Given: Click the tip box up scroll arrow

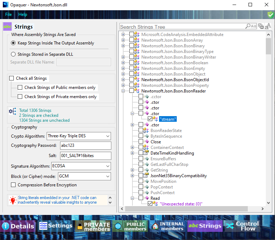Looking at the screenshot, I should click(x=110, y=198).
